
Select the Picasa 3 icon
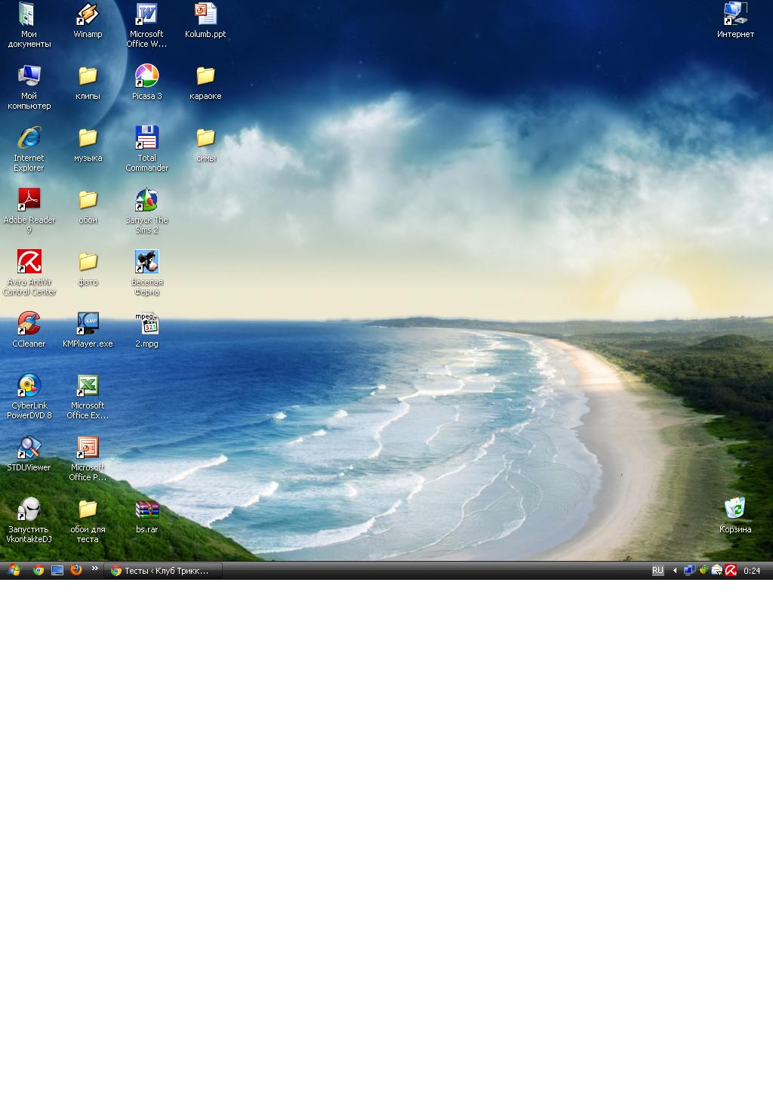tap(146, 76)
